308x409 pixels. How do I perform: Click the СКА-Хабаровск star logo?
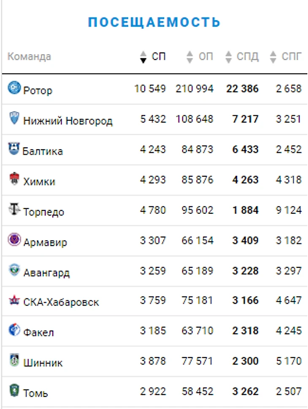pyautogui.click(x=14, y=300)
